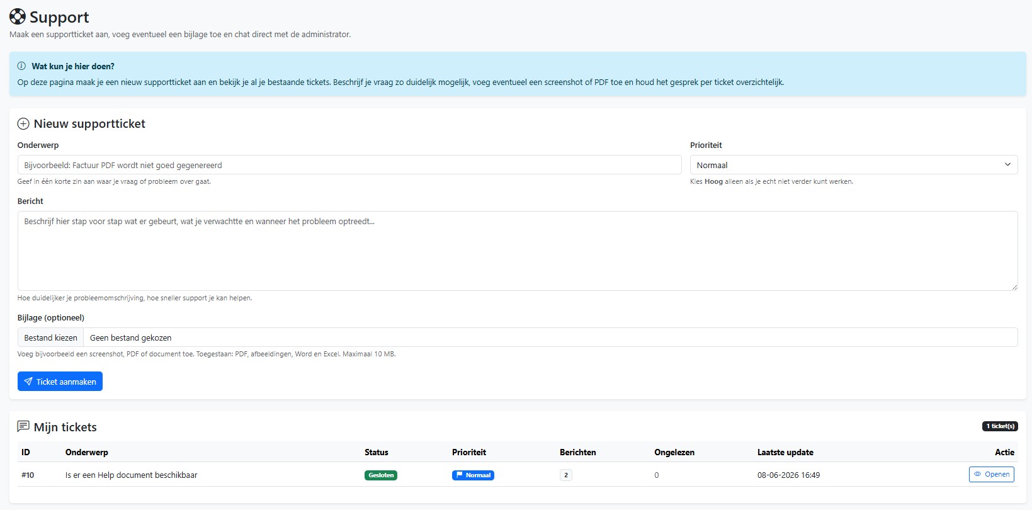Click the info icon beside 'Wat kun je hier doen?'

click(x=21, y=66)
